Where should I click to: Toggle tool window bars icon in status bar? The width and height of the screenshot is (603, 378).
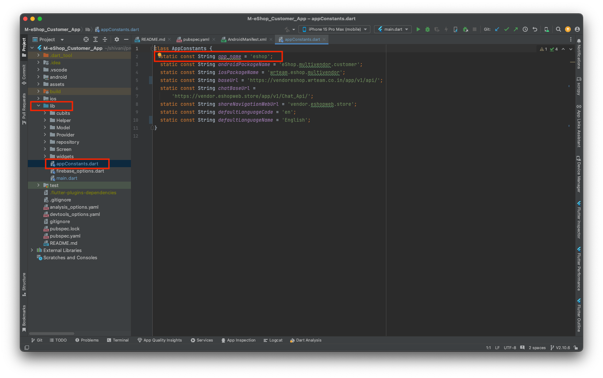pyautogui.click(x=27, y=348)
